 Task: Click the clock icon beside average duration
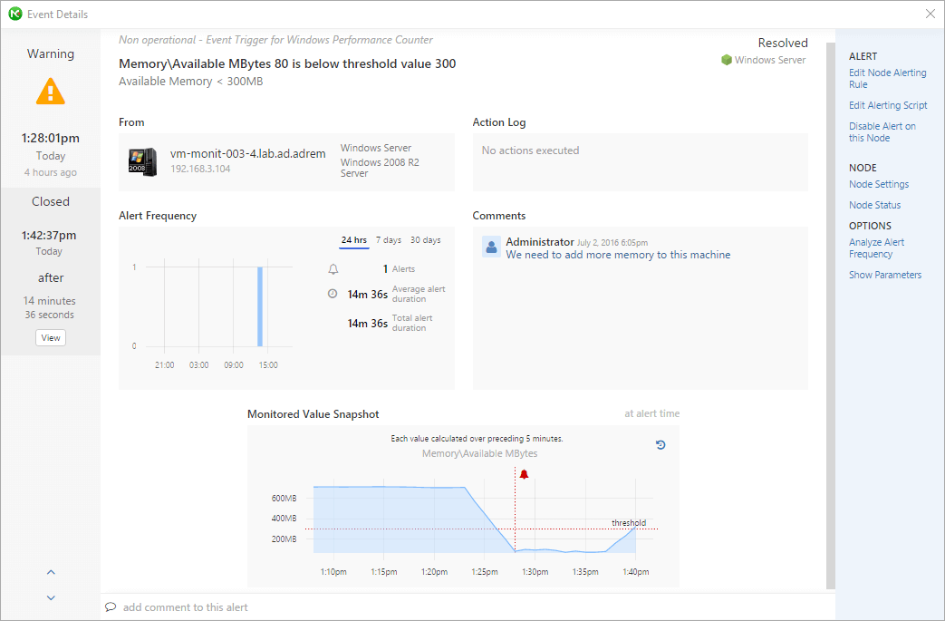[x=333, y=294]
